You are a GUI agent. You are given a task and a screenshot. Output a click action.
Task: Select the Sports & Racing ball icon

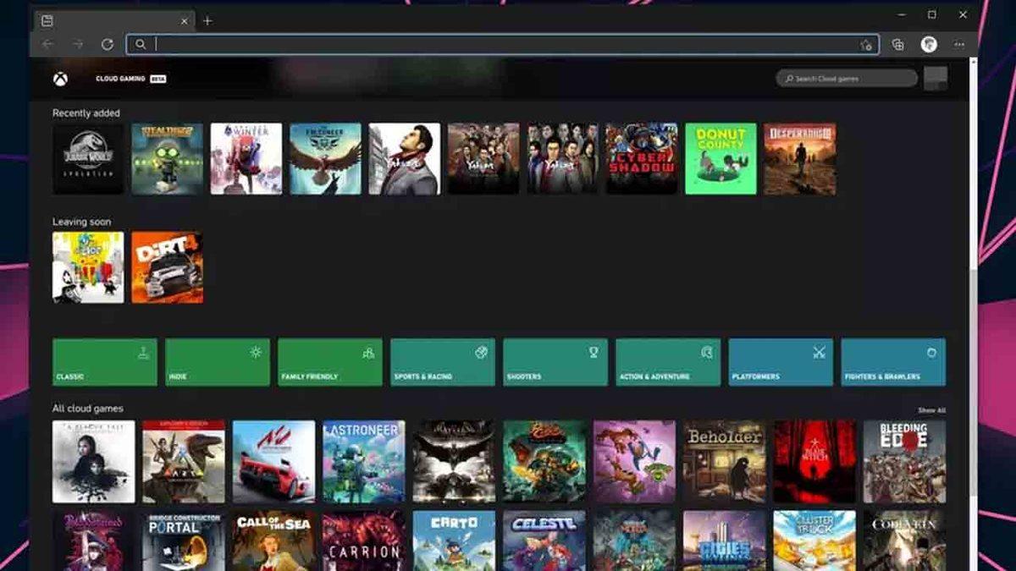pos(483,350)
